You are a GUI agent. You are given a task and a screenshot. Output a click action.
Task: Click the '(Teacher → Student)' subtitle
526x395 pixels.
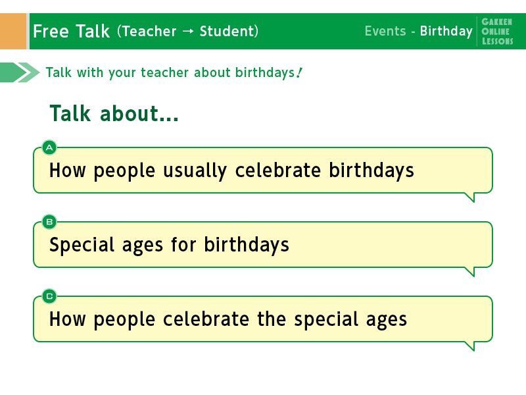click(188, 31)
